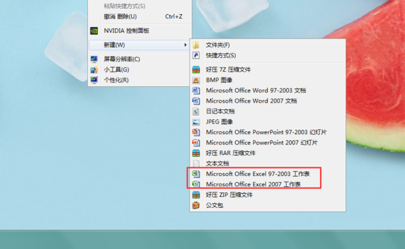
Task: Click the 好压 RAR archive icon
Action: (x=196, y=153)
